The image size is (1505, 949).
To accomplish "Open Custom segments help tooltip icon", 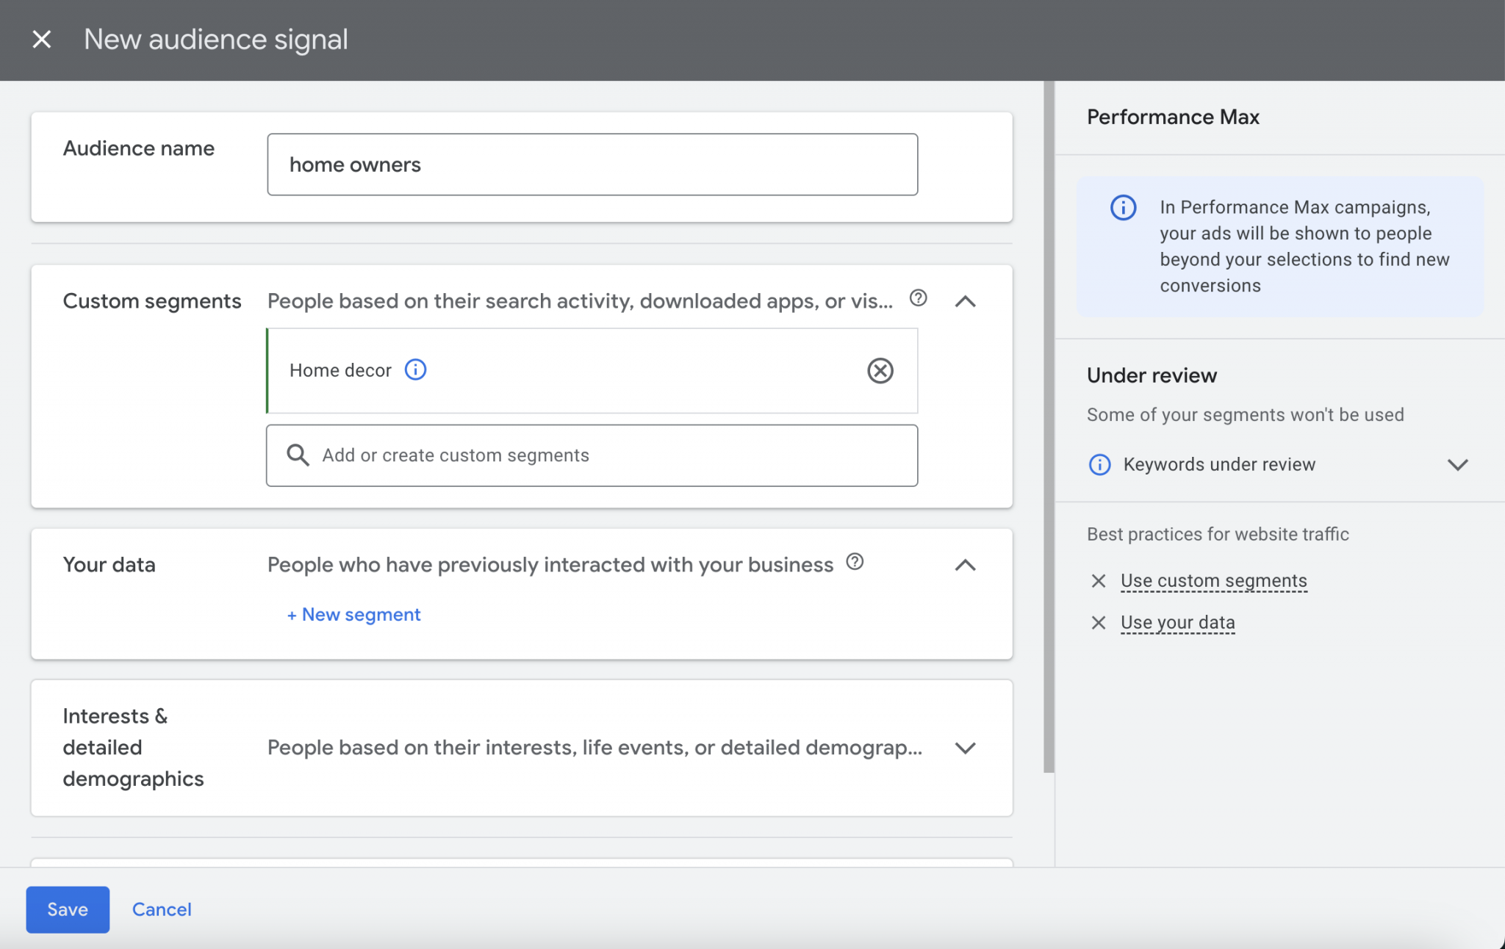I will point(918,298).
